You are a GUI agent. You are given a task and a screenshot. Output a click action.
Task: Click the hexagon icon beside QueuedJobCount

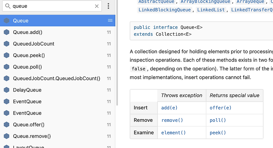coord(6,44)
